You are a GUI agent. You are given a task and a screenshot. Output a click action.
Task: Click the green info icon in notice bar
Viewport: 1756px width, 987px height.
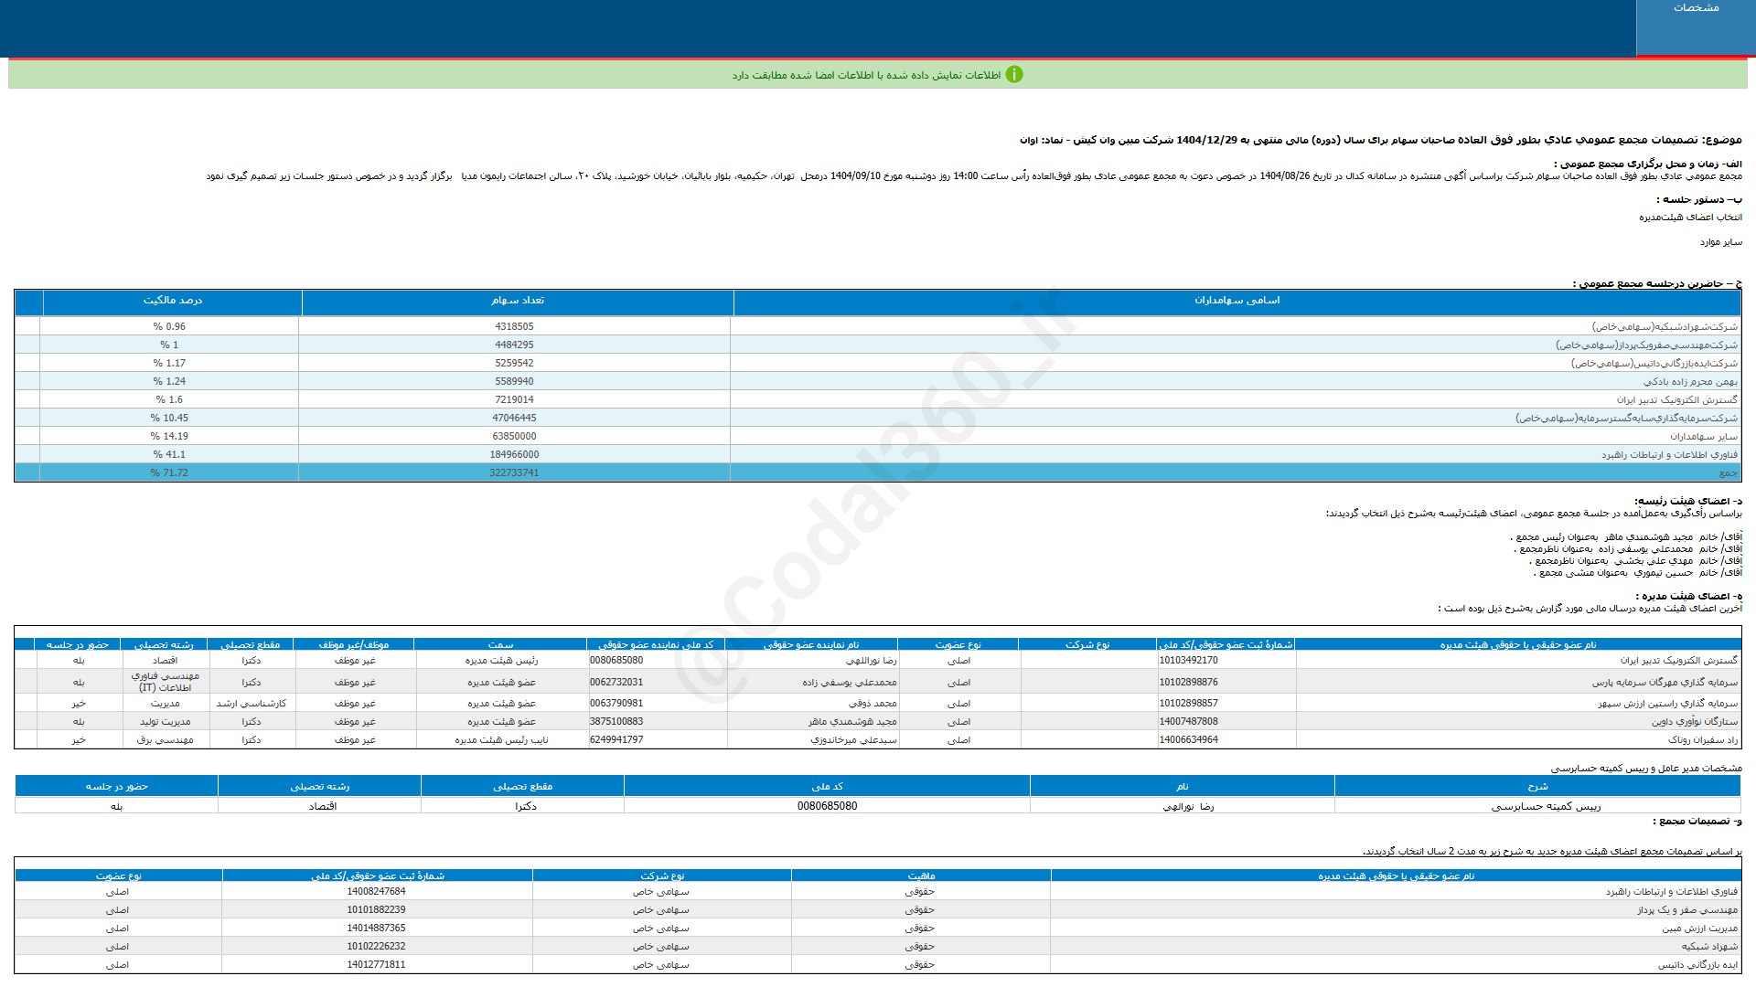pos(1013,75)
